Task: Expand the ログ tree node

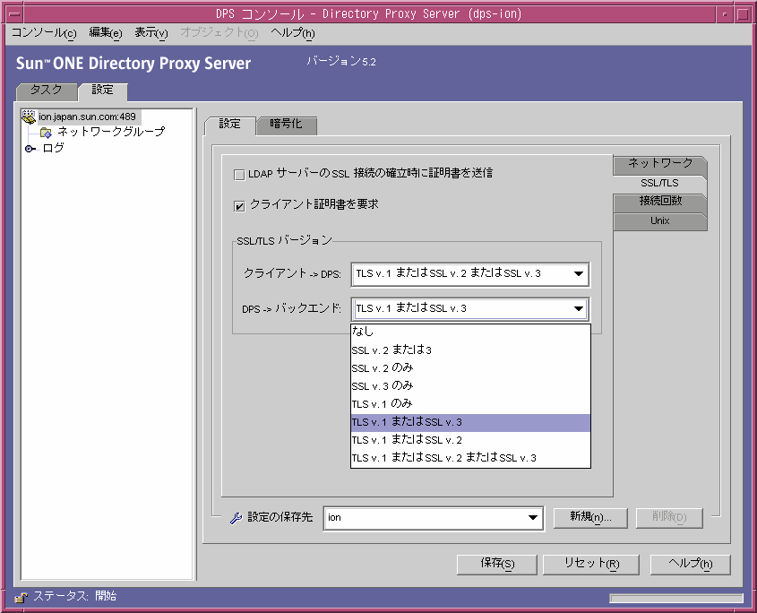Action: (30, 149)
